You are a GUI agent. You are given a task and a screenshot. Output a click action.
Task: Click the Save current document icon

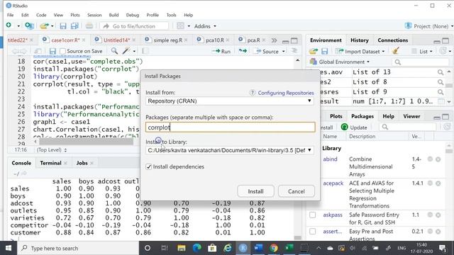coord(63,26)
